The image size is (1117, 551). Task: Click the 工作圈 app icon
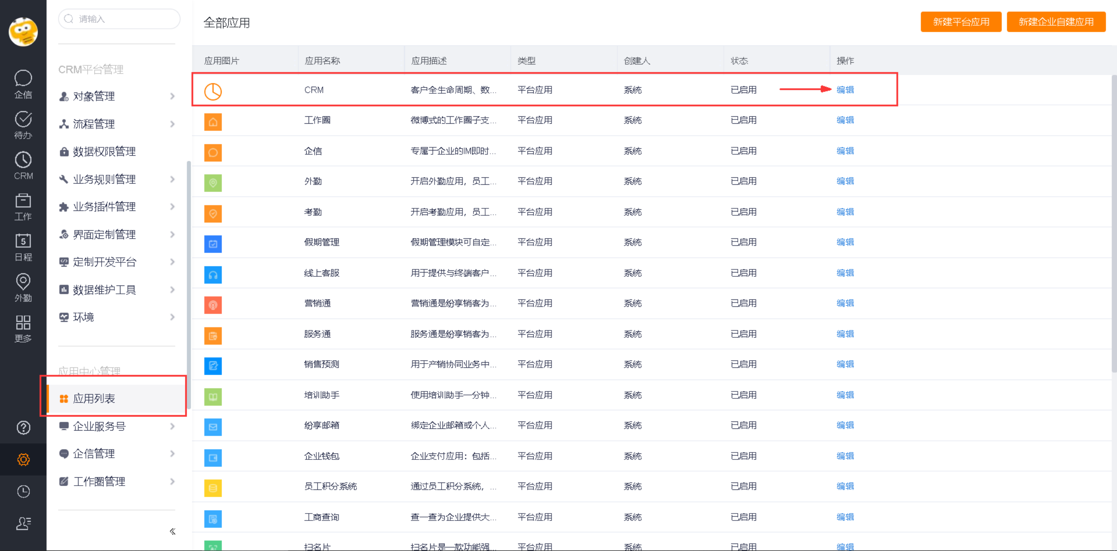tap(213, 122)
